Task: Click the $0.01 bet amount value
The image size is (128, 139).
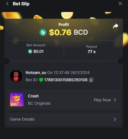Action: tap(39, 51)
